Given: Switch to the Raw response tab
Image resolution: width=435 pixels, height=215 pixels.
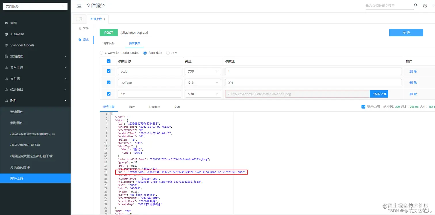Looking at the screenshot, I should pyautogui.click(x=132, y=107).
